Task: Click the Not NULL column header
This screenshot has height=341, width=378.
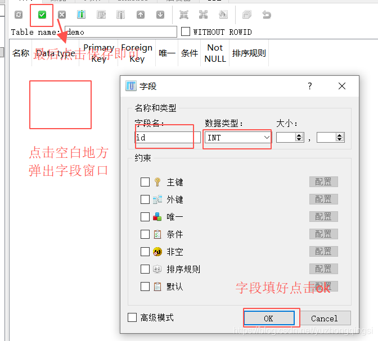Action: (x=215, y=53)
